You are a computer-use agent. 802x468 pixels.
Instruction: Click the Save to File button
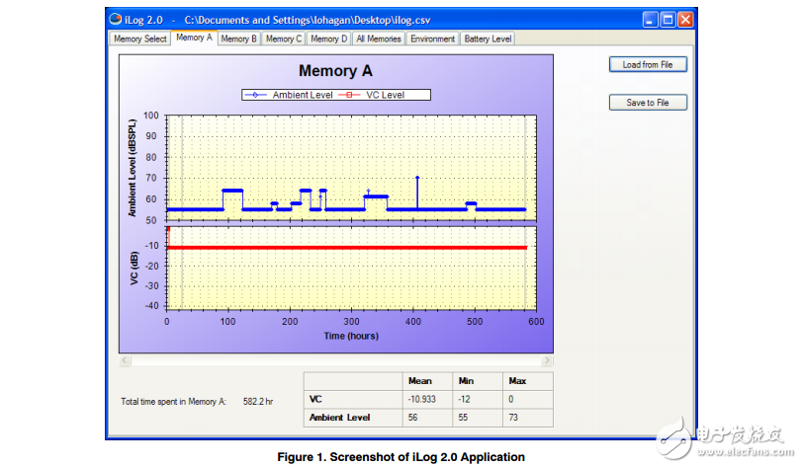[x=647, y=102]
